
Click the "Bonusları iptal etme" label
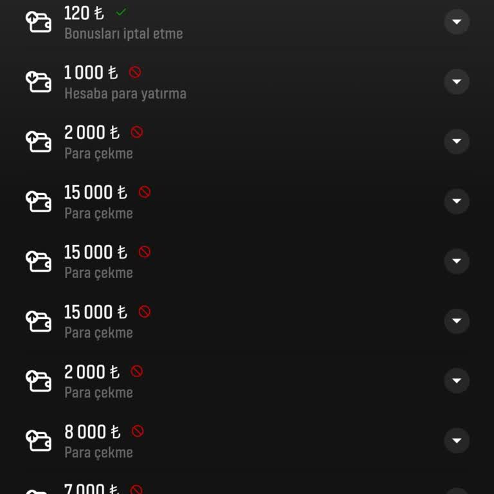pos(123,33)
